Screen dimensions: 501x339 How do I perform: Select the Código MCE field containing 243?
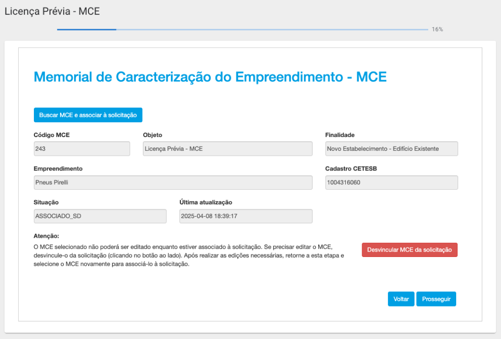pyautogui.click(x=82, y=148)
